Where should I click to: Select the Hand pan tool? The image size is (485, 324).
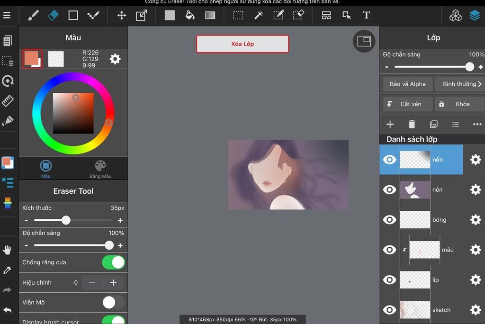pyautogui.click(x=7, y=250)
